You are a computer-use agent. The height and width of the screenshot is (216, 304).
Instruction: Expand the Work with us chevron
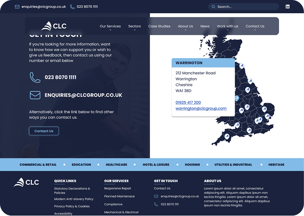228,30
